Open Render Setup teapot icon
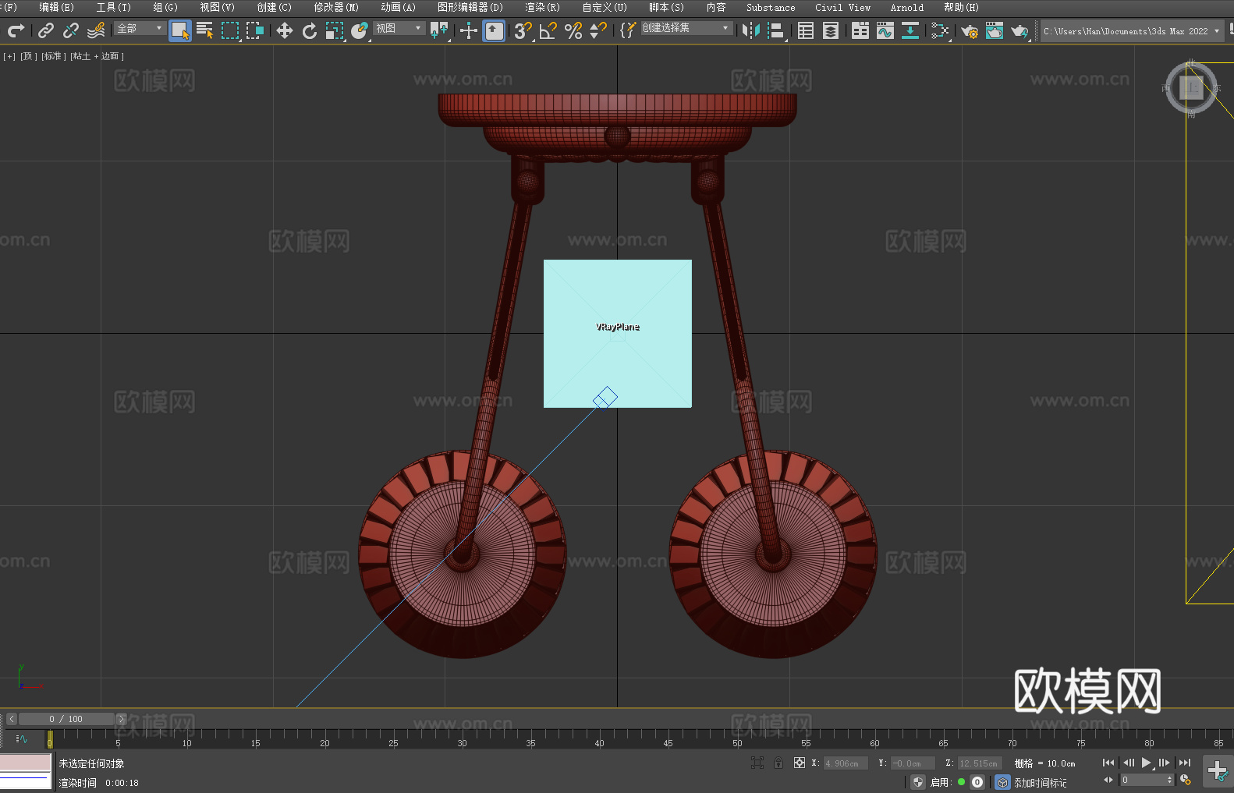 click(x=969, y=31)
